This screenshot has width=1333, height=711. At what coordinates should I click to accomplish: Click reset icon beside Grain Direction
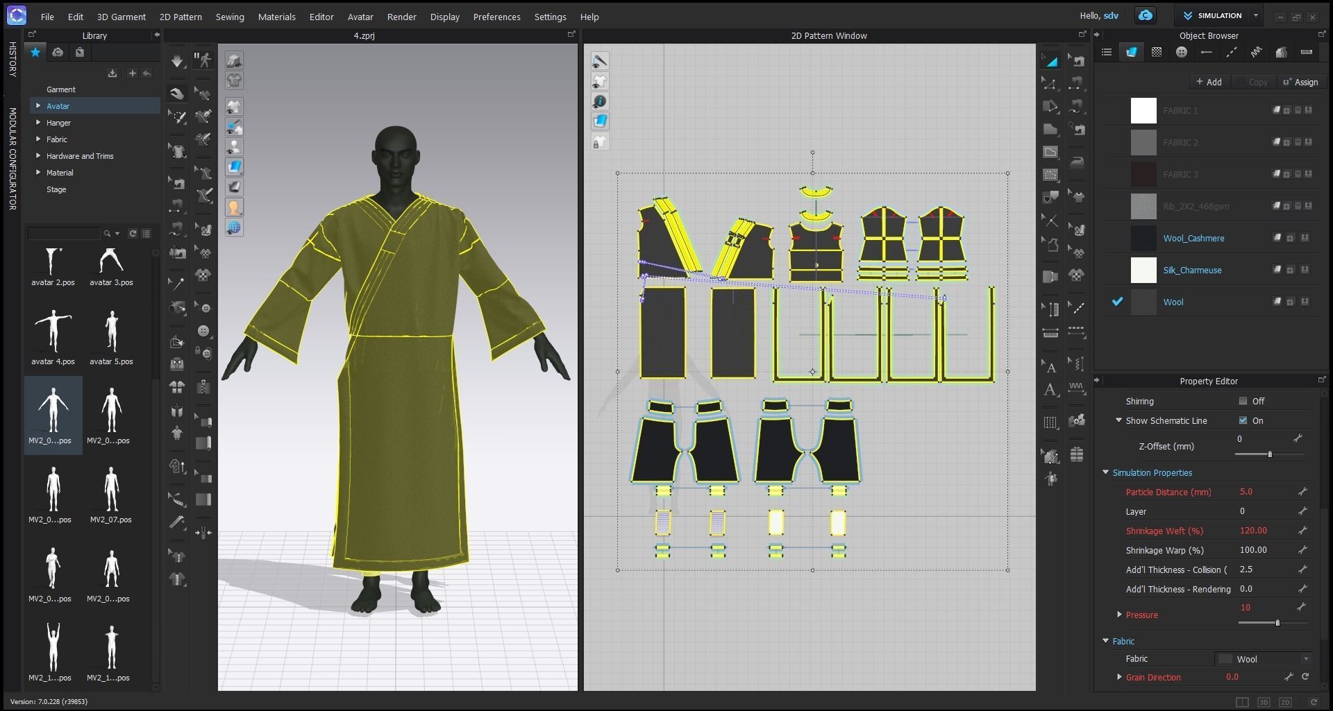[1305, 676]
